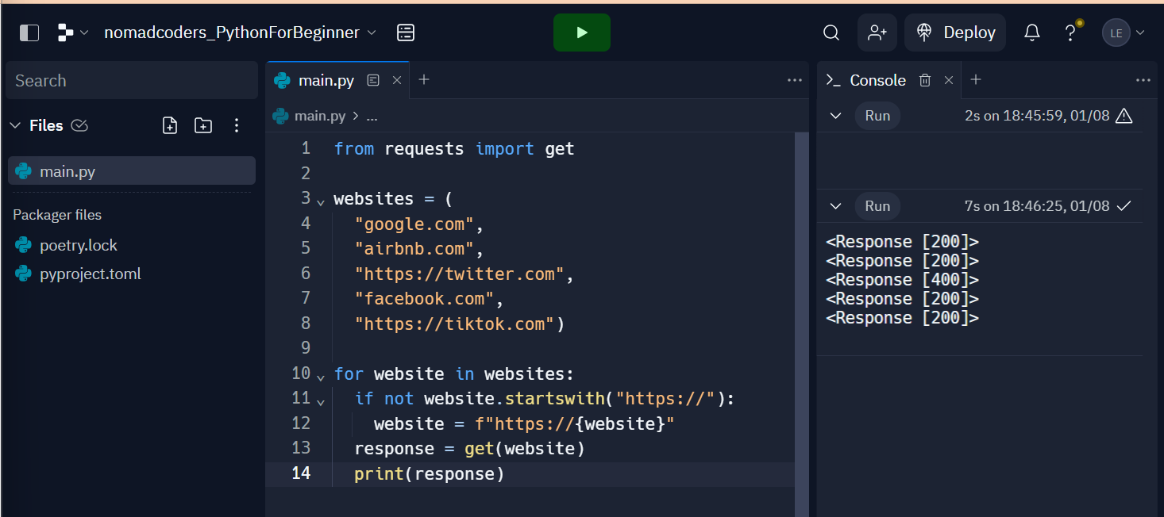Close the main.py tab
Screen dimensions: 1164x517
tap(397, 80)
